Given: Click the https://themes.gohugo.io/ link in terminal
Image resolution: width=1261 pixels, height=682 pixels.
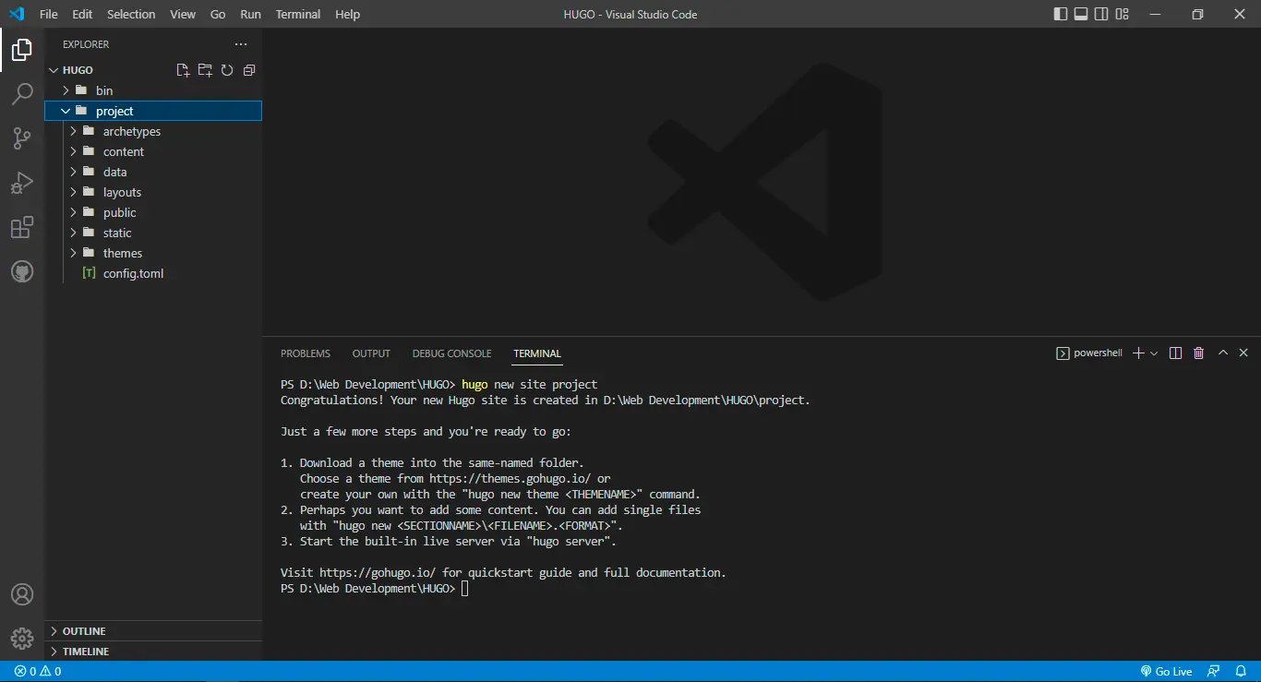Looking at the screenshot, I should 510,479.
